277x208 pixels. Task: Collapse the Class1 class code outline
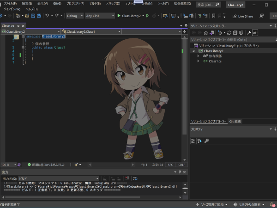click(x=23, y=48)
